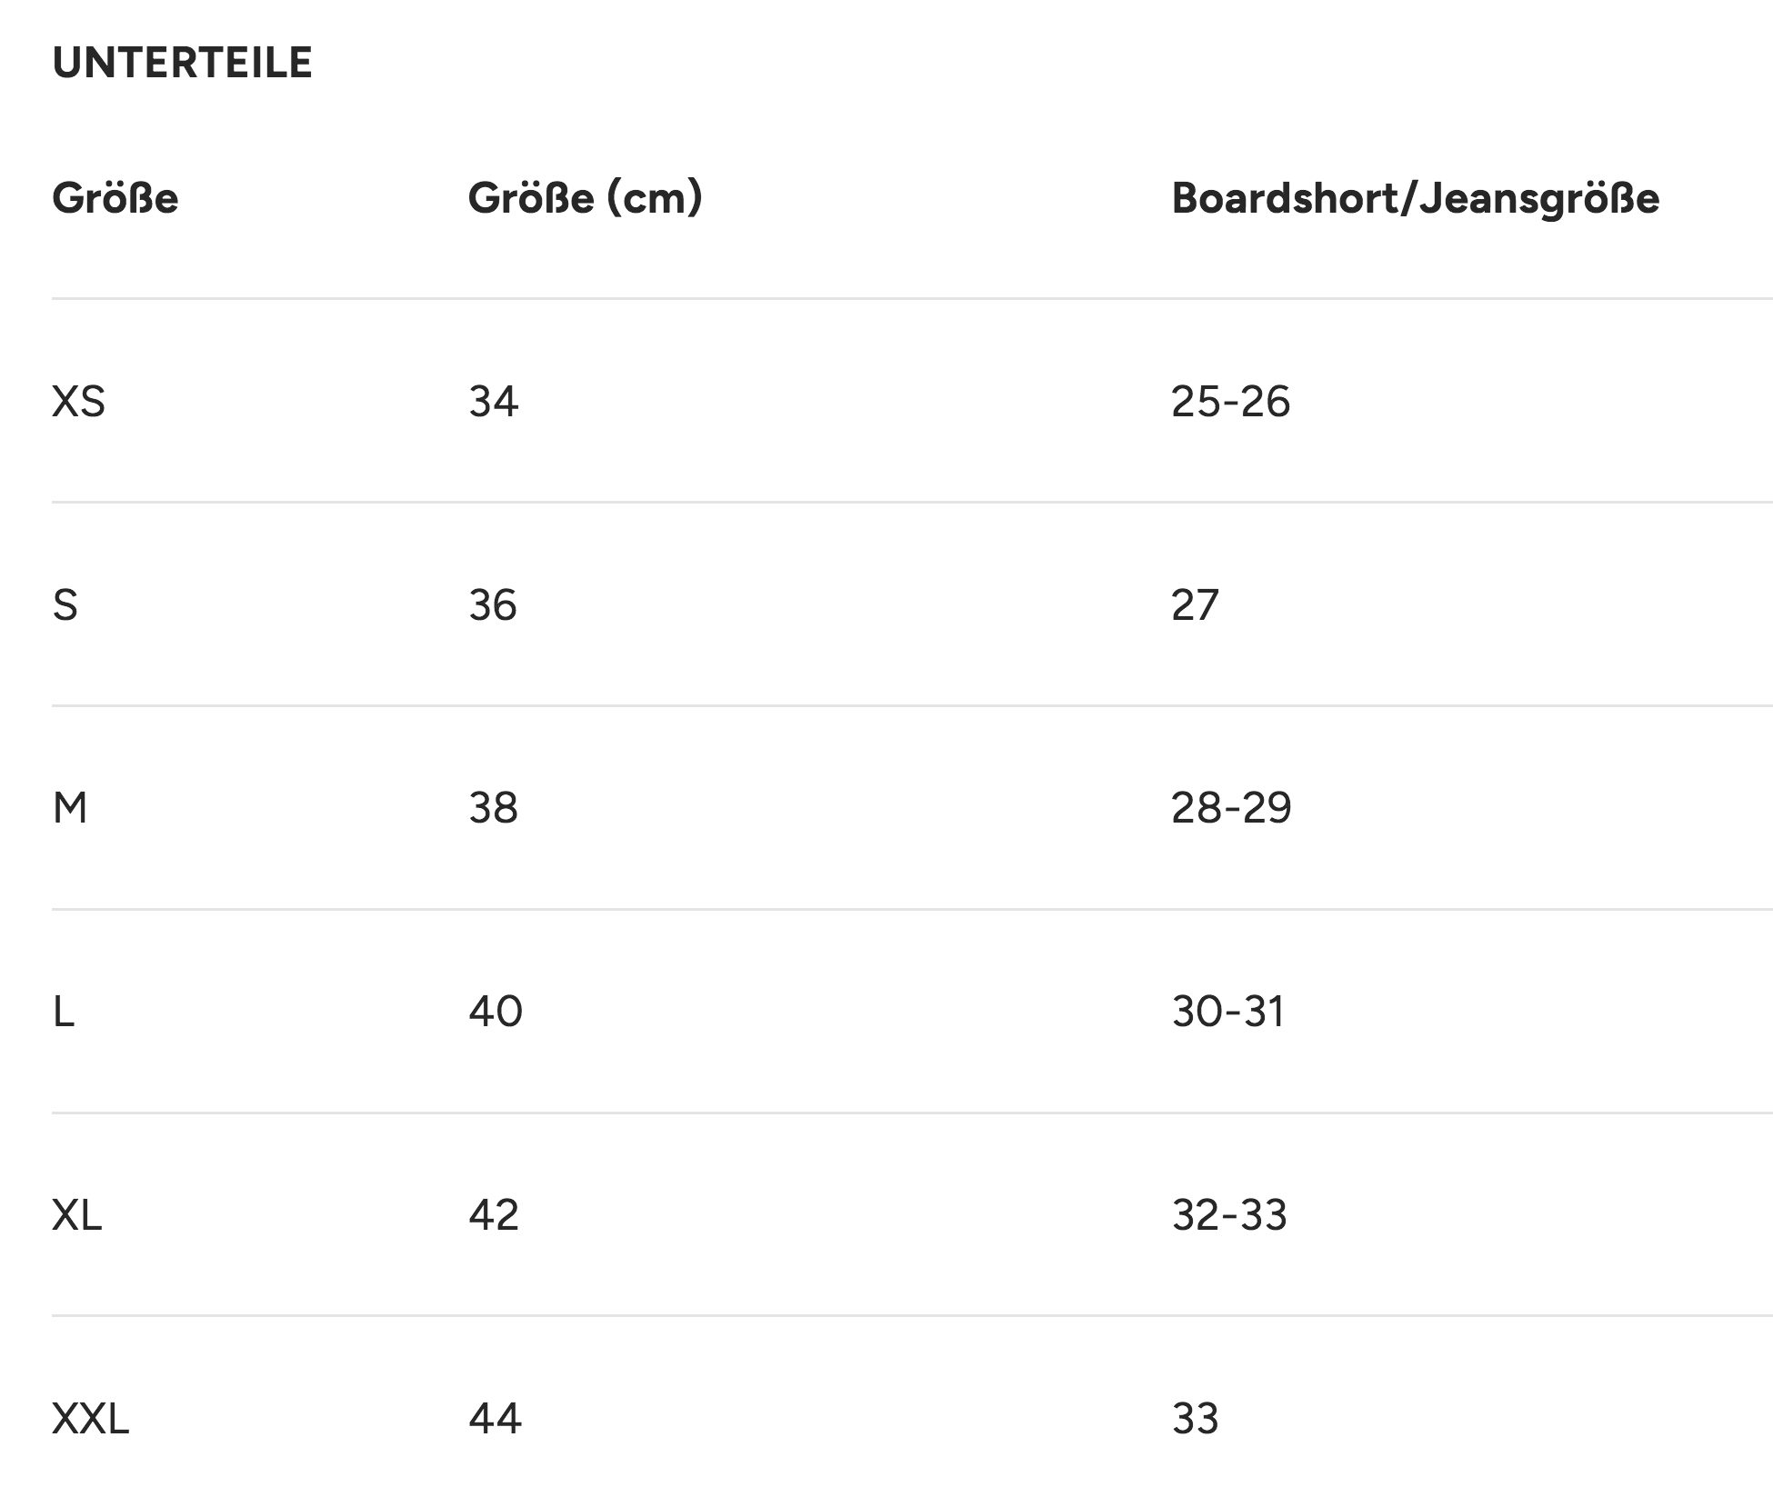The width and height of the screenshot is (1773, 1487).
Task: Select jeans size 27 in S row
Action: pos(1195,604)
